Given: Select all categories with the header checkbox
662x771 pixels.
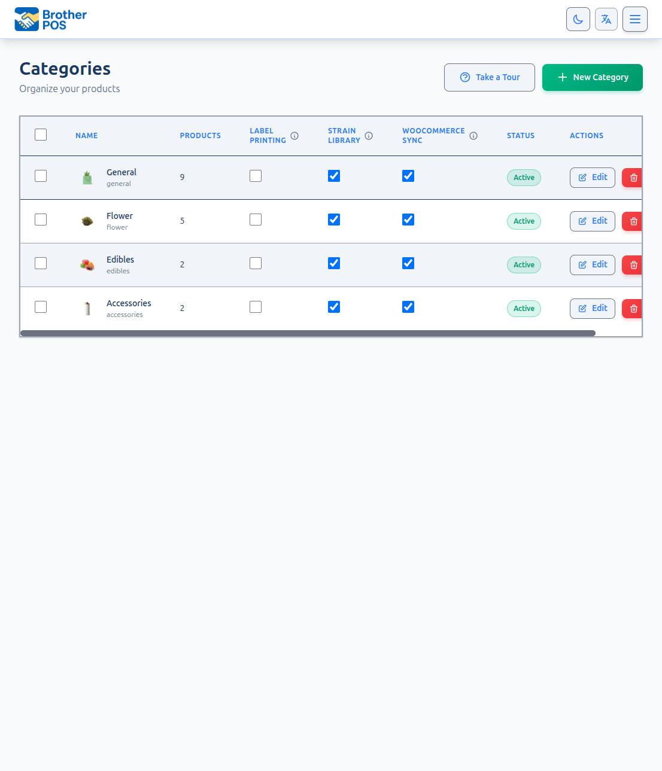Looking at the screenshot, I should tap(40, 135).
